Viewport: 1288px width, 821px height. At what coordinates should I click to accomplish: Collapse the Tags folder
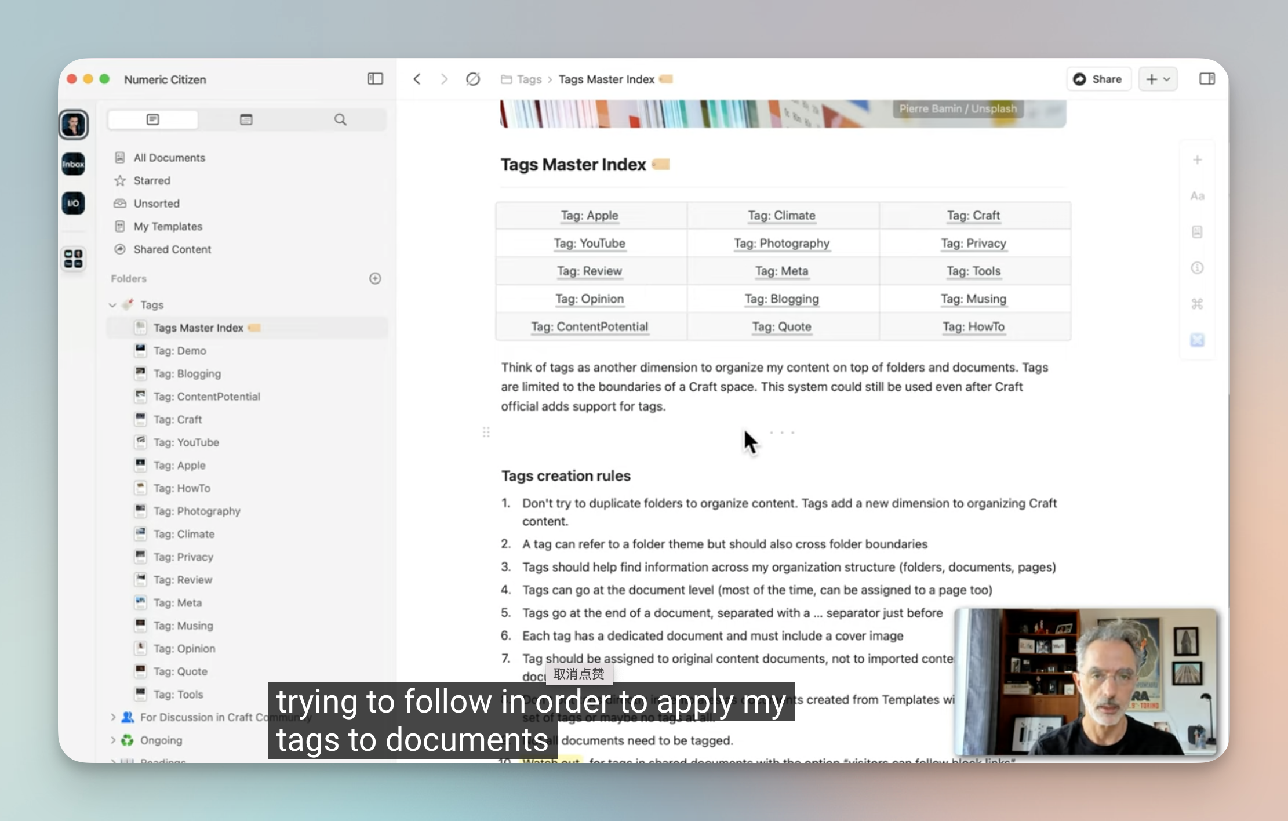click(112, 305)
